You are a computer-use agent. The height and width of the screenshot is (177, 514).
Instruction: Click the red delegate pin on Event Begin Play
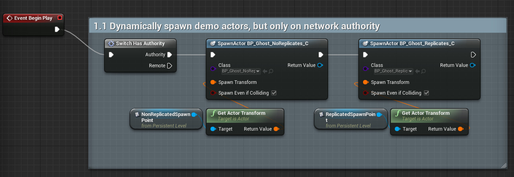click(60, 18)
